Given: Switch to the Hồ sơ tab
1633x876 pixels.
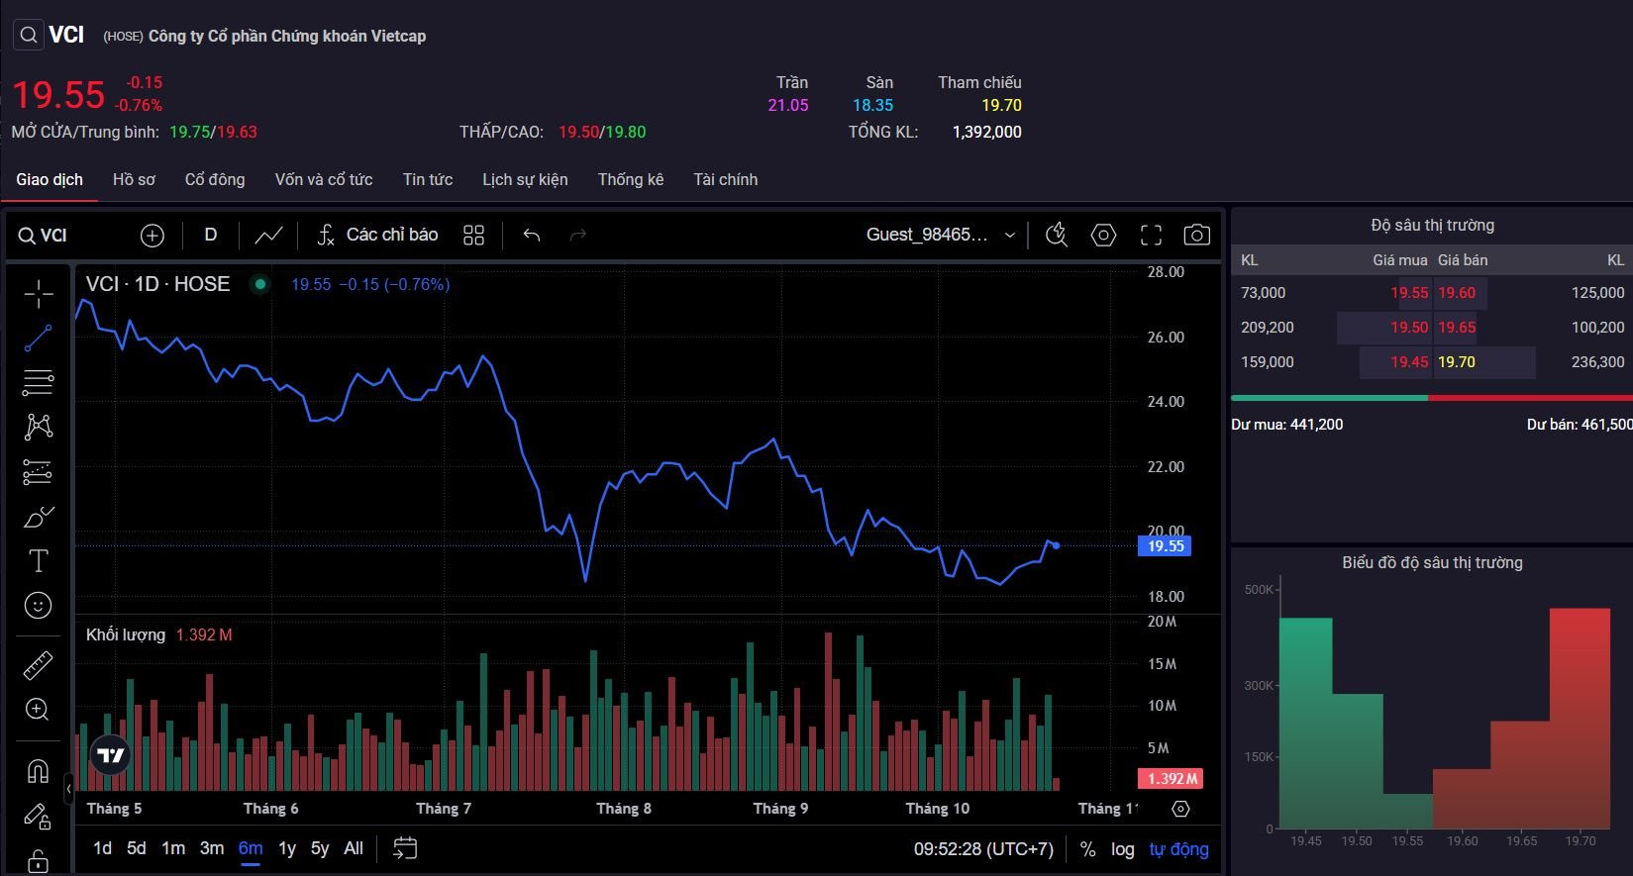Looking at the screenshot, I should pos(134,179).
